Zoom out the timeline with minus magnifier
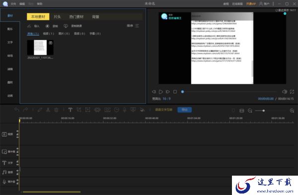298x195 pixels. pos(250,111)
